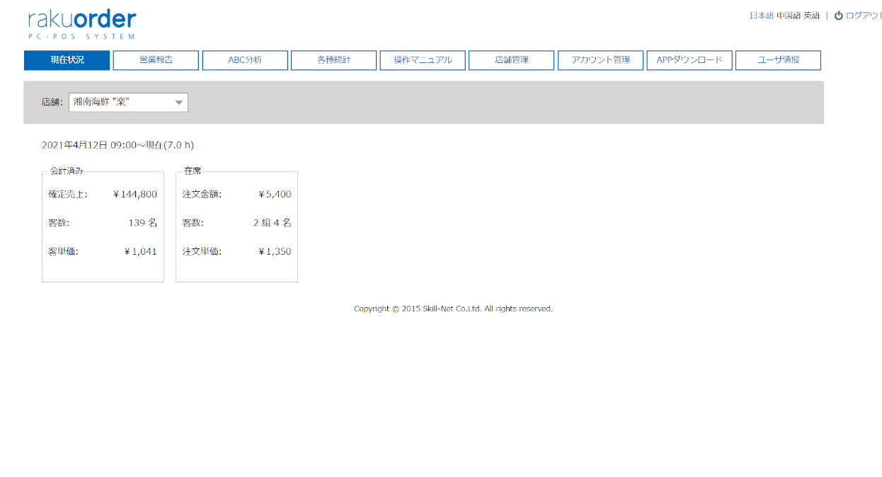
Task: Click the rakuorder logo
Action: coord(81,24)
